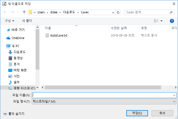Close the 새 이름으로 저장 dialog
The image size is (178, 119).
tap(174, 4)
